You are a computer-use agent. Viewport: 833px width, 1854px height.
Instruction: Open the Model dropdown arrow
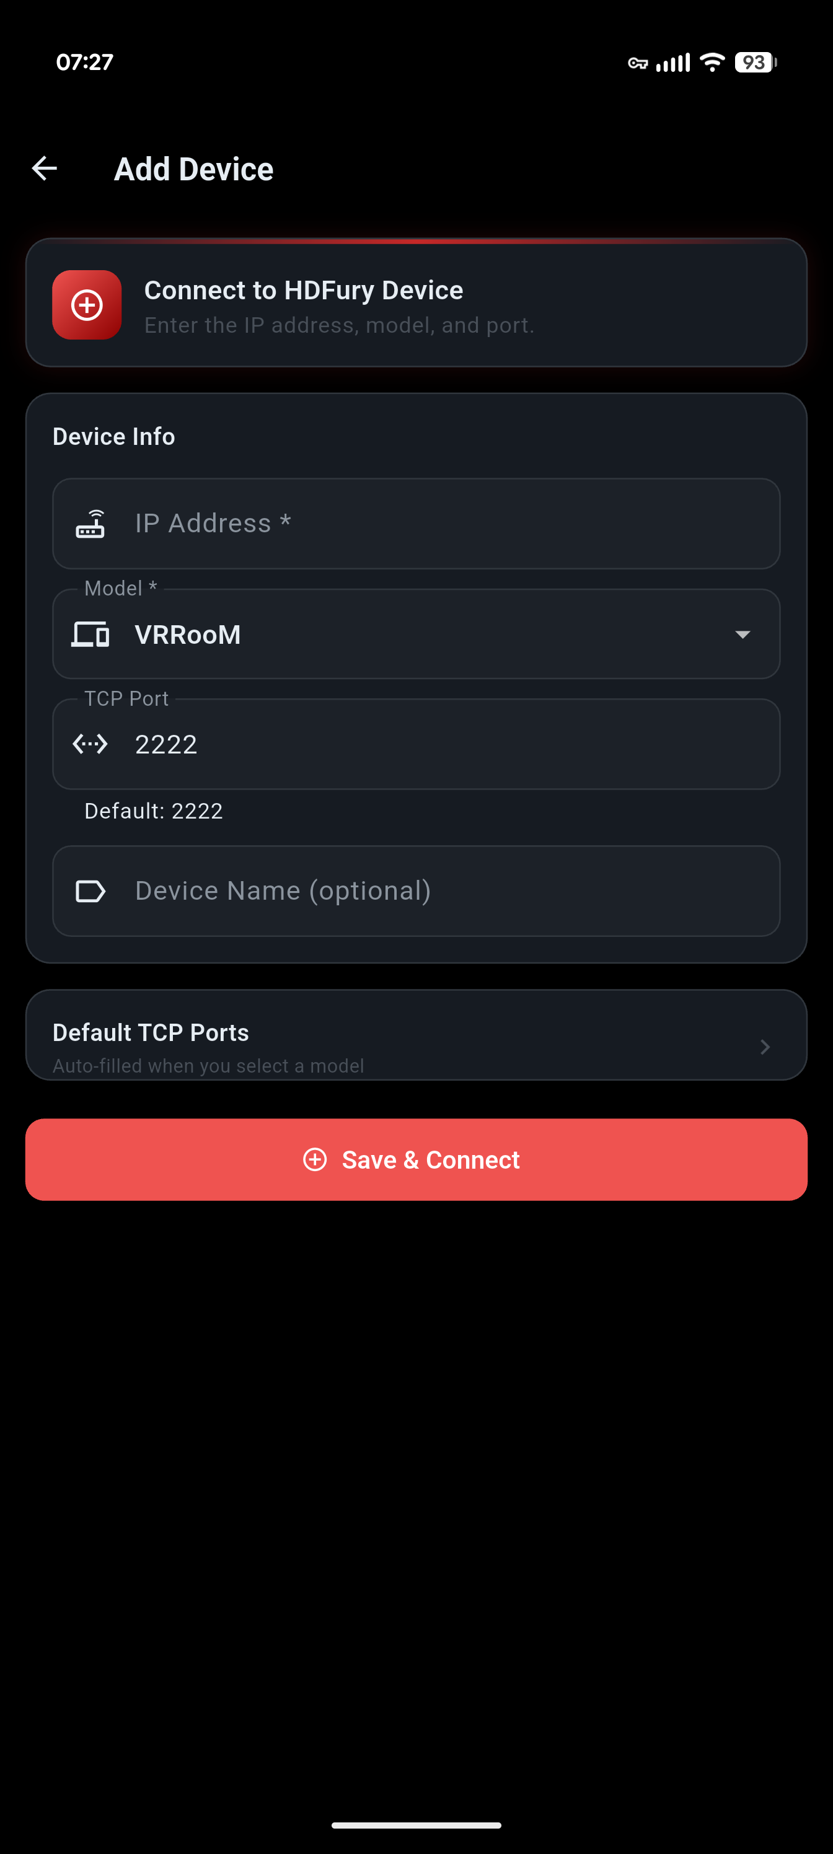click(744, 634)
